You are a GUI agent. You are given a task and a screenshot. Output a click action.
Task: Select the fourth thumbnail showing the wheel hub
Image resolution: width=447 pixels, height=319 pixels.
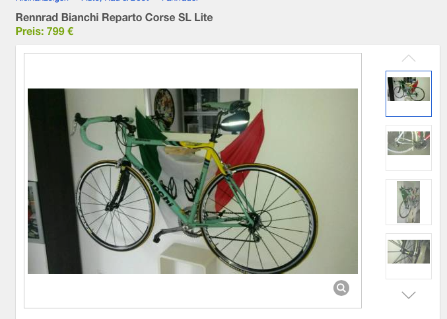pyautogui.click(x=409, y=256)
